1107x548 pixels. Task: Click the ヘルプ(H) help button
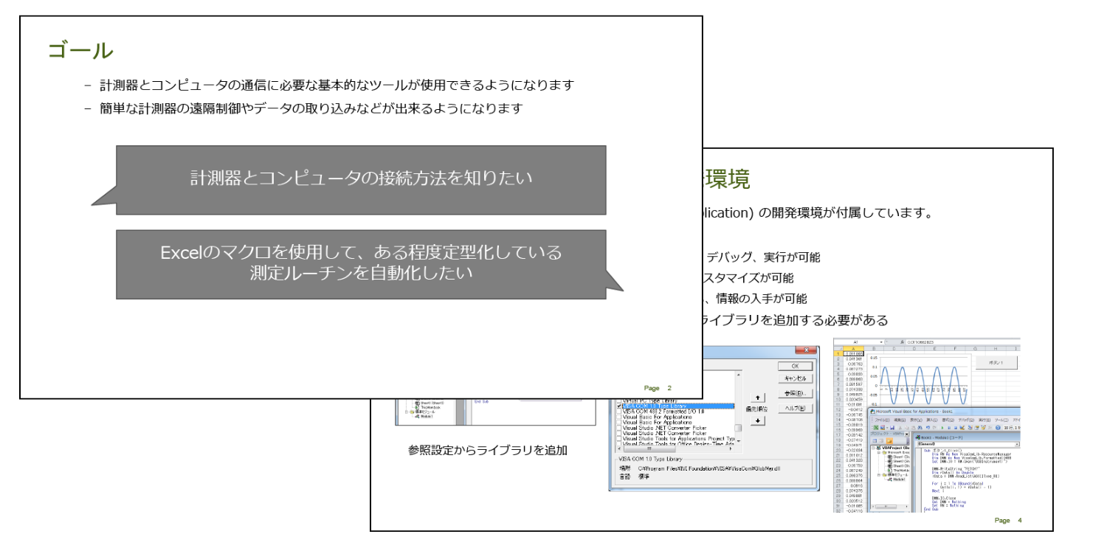coord(794,408)
